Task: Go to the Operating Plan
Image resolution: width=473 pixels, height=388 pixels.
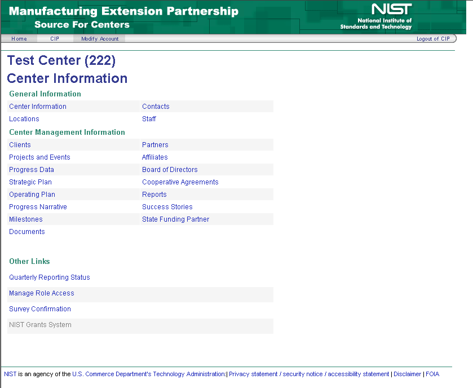Action: click(32, 195)
